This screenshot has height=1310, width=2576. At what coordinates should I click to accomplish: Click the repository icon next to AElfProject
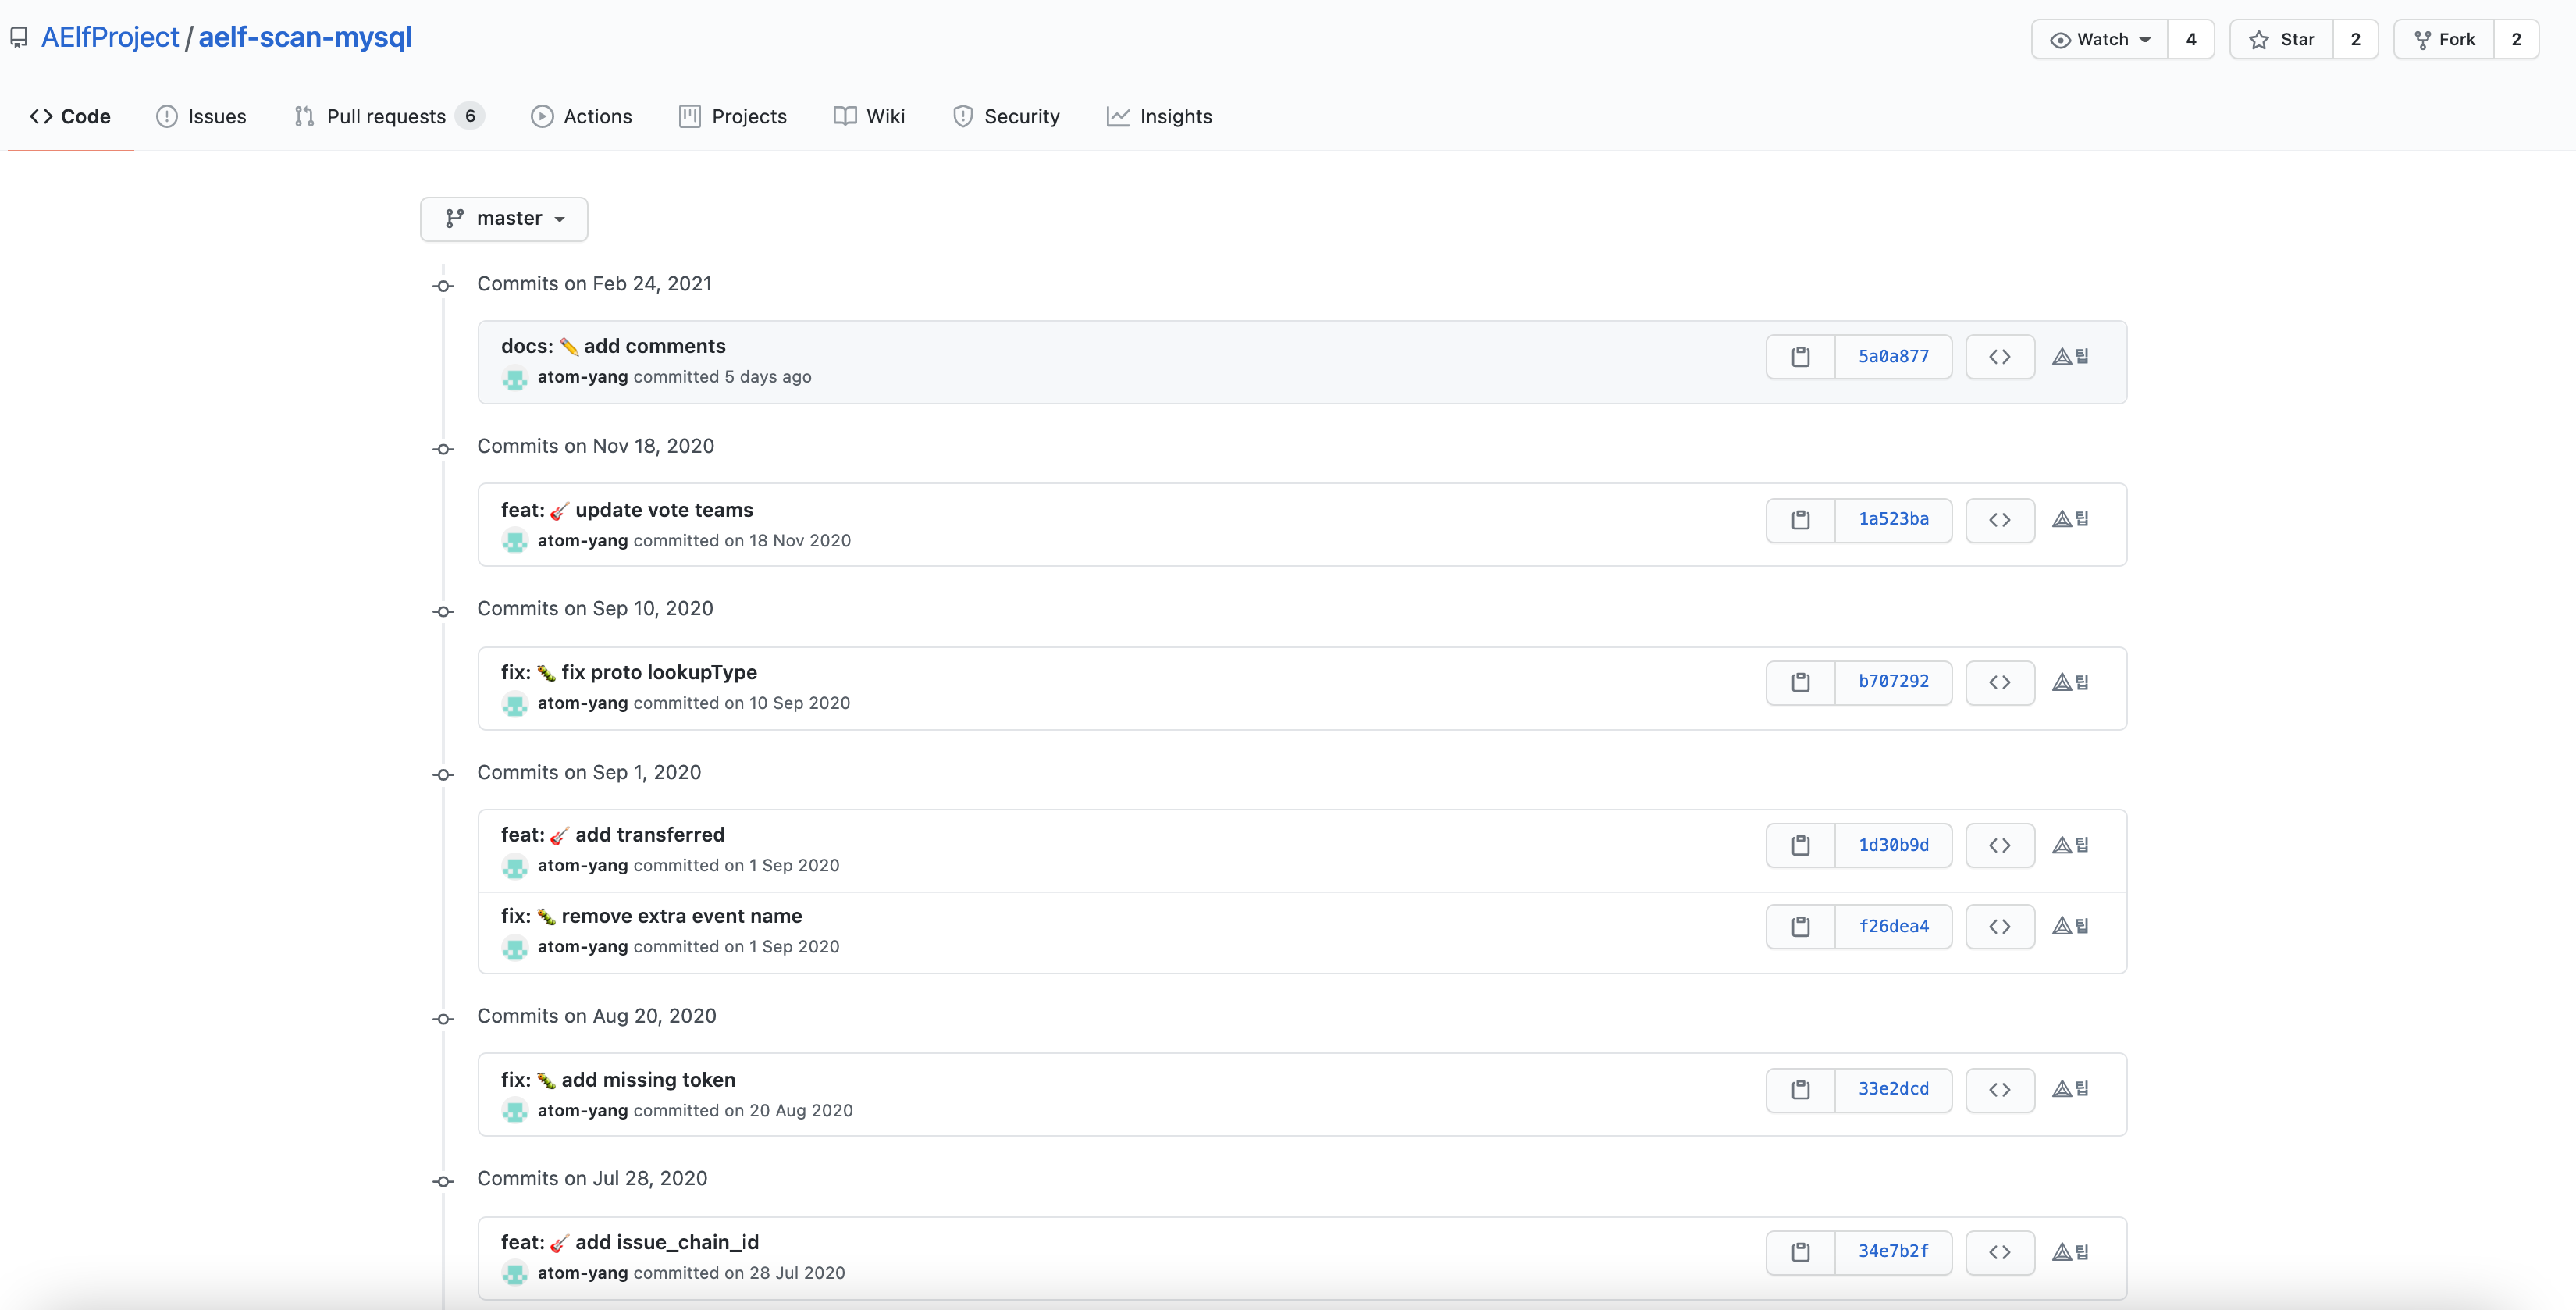(x=18, y=38)
